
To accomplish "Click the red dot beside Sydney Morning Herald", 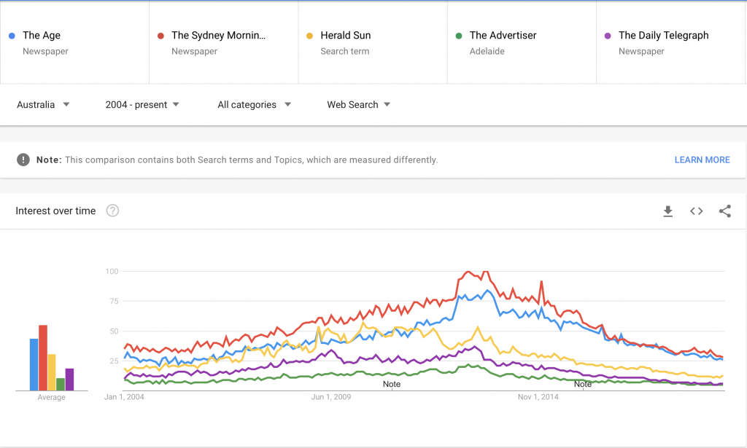I will 161,36.
